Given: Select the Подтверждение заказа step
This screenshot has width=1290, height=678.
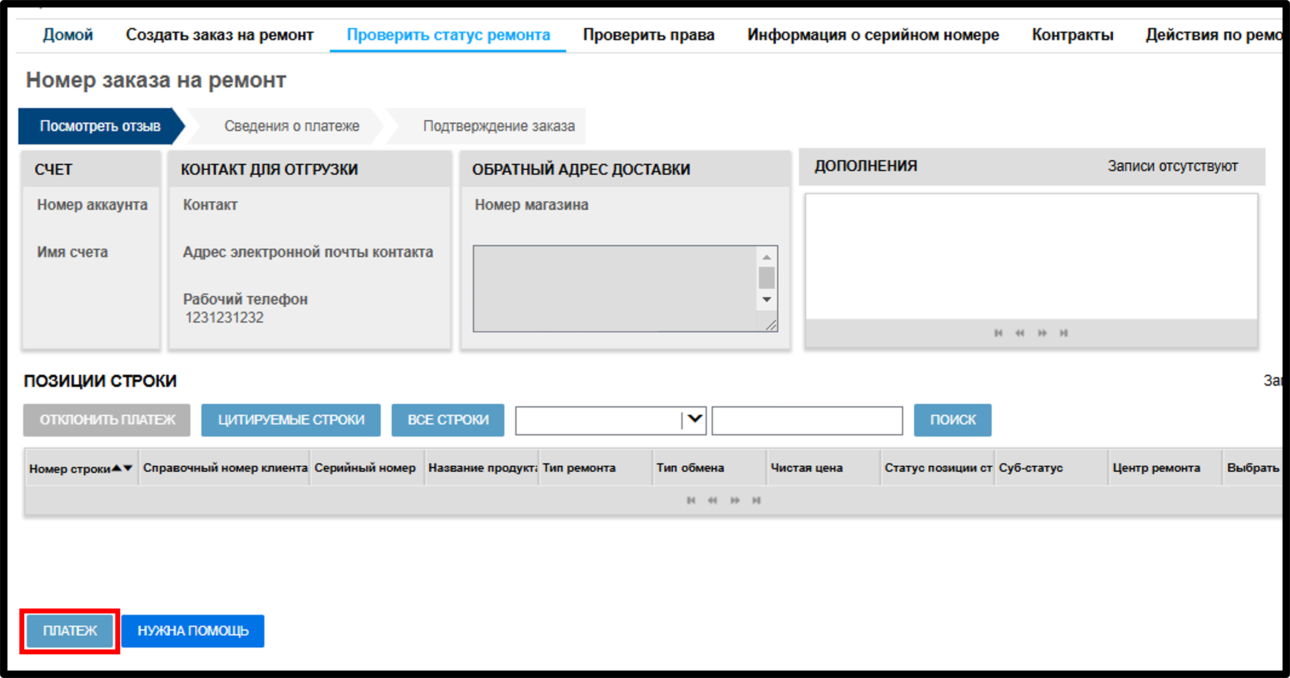Looking at the screenshot, I should point(499,126).
